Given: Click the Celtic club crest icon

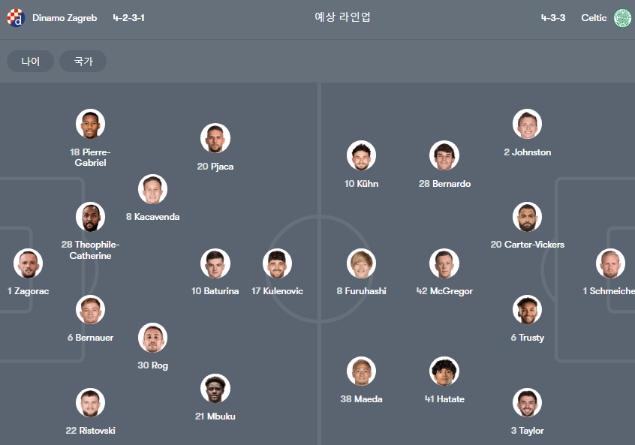Looking at the screenshot, I should coord(622,18).
